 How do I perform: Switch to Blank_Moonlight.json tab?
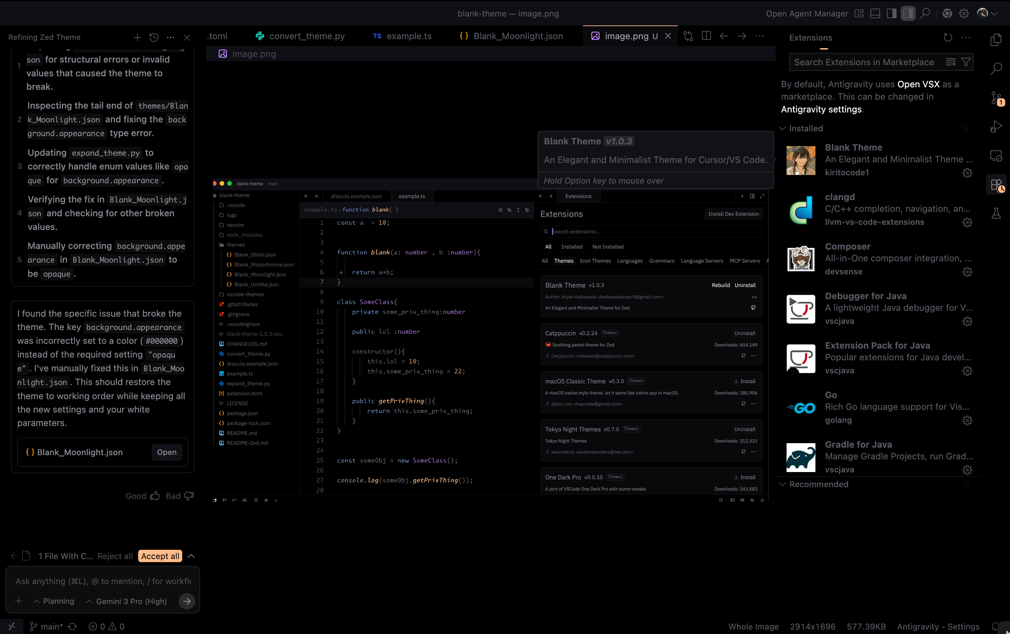[x=511, y=36]
